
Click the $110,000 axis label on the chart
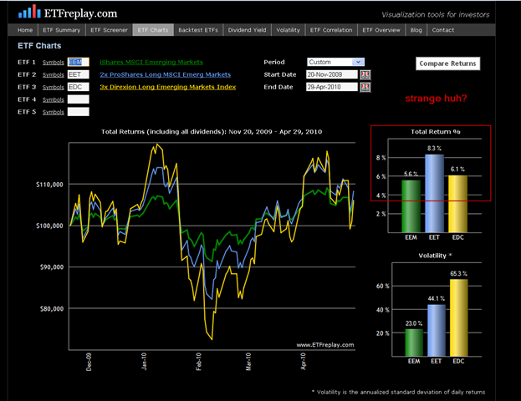(x=49, y=185)
